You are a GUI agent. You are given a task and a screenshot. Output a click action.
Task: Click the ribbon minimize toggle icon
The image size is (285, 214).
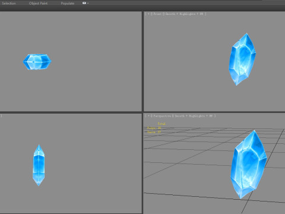click(84, 3)
